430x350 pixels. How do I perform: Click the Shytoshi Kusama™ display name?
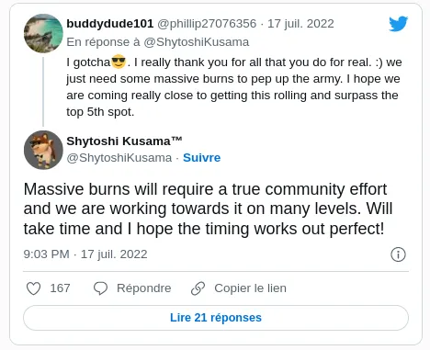coord(124,141)
